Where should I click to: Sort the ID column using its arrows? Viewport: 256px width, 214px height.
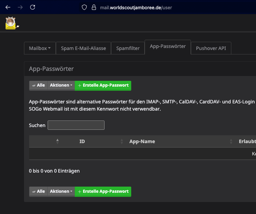pyautogui.click(x=122, y=141)
